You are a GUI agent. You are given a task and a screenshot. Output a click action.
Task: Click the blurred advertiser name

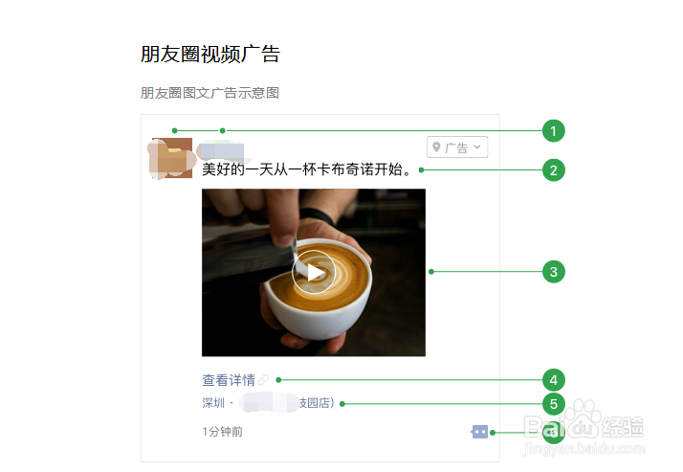tap(221, 150)
